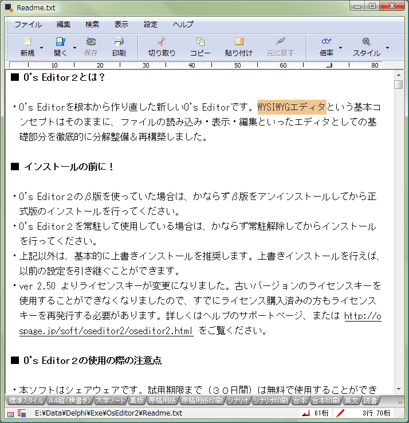409x423 pixels.
Task: Switch to the 大学ノート style tab
Action: point(110,401)
